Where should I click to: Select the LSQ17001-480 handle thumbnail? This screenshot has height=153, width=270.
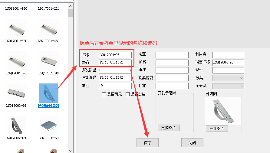point(49,28)
